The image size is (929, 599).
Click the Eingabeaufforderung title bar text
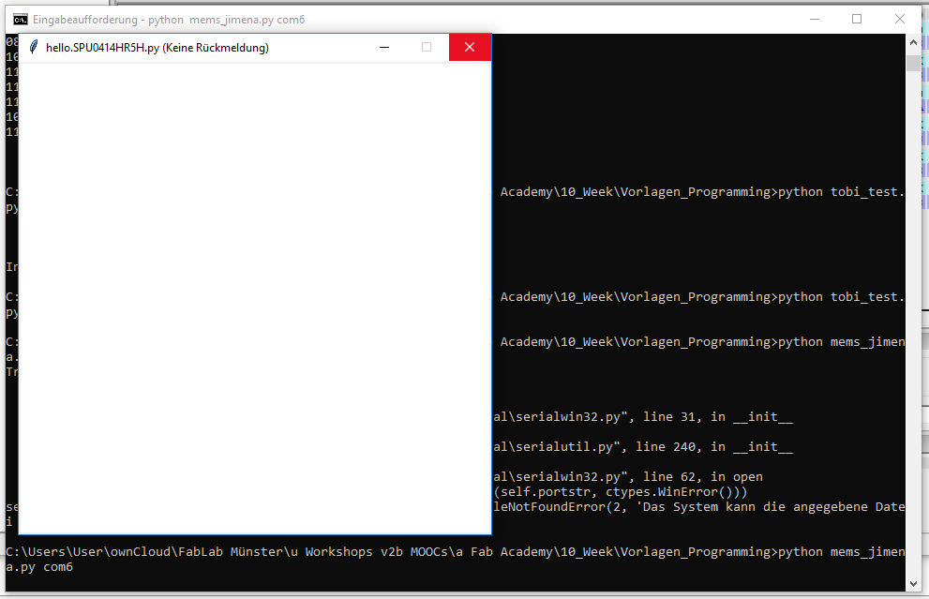tap(169, 20)
